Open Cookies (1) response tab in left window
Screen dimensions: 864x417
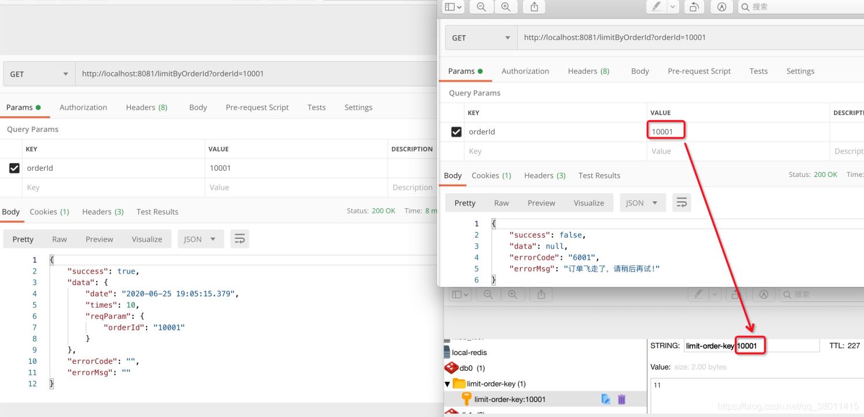point(49,211)
